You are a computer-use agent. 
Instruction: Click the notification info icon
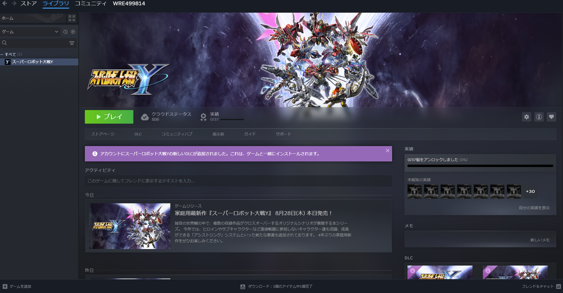click(x=95, y=154)
